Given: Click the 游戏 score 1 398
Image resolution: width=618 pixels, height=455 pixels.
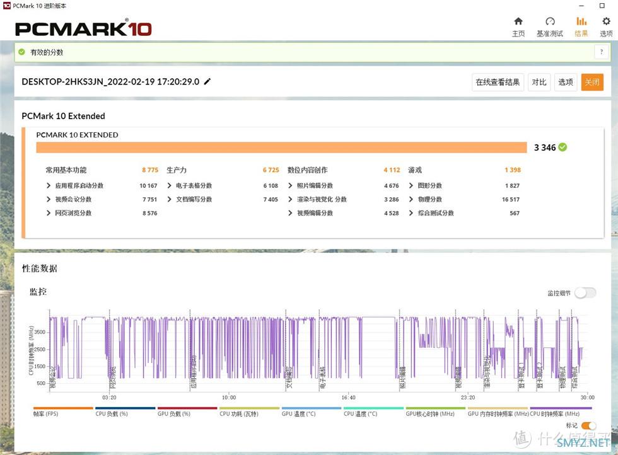Looking at the screenshot, I should 512,170.
